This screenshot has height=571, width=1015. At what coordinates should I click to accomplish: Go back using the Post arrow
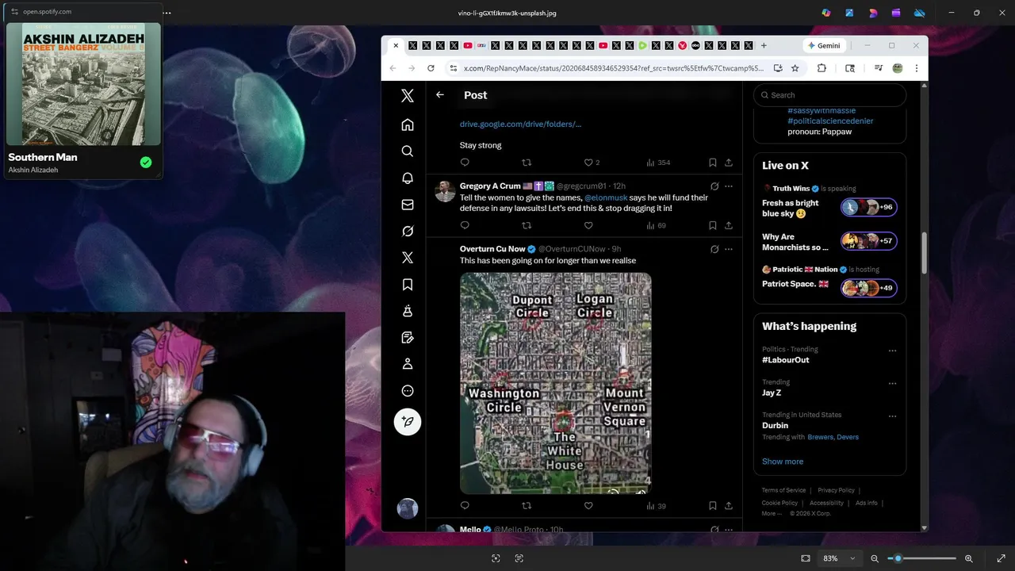coord(440,94)
